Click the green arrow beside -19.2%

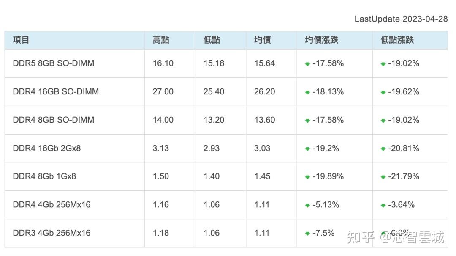[x=307, y=149]
